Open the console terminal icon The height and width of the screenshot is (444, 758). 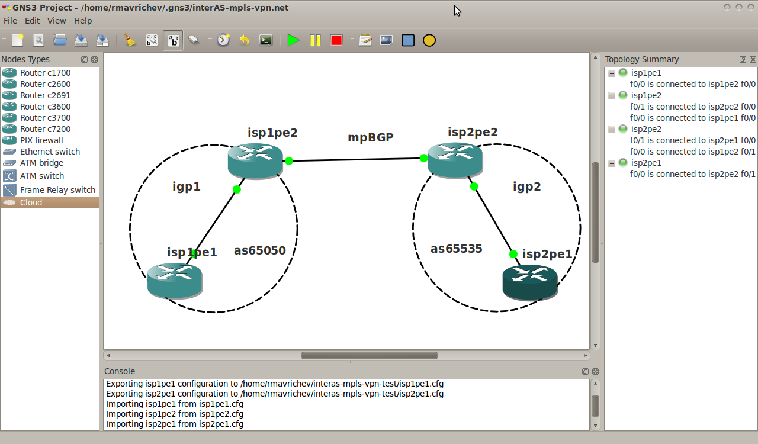[266, 40]
